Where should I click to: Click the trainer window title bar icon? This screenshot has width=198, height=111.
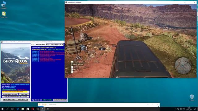(2, 42)
